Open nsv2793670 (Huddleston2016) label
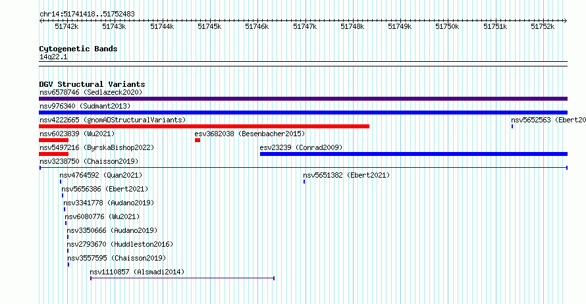 point(120,244)
